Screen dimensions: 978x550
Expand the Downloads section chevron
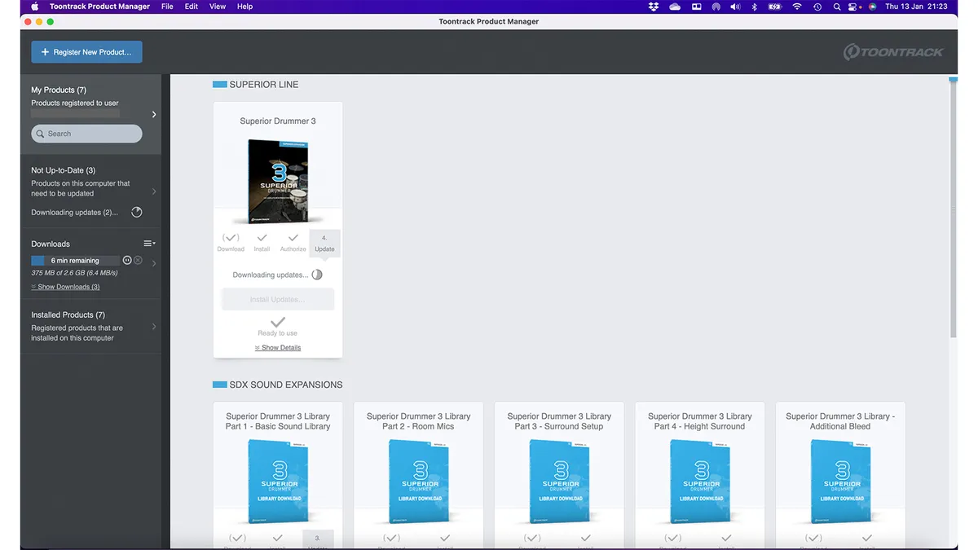[154, 263]
